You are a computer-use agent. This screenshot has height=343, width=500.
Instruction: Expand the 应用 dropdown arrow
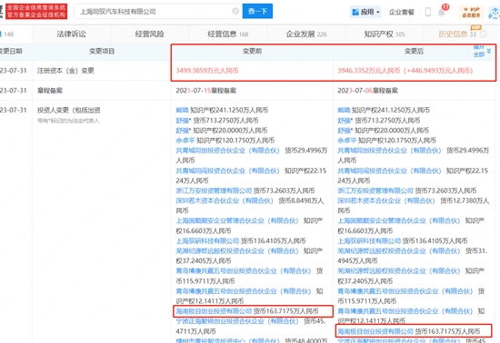(378, 12)
